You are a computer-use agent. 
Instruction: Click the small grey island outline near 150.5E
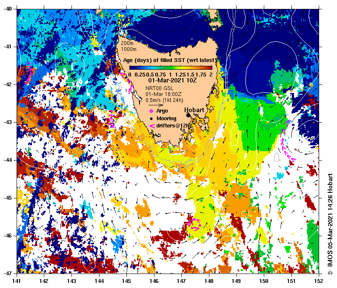coord(277,157)
